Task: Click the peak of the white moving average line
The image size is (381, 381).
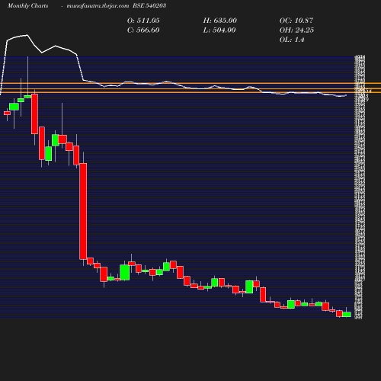Action: point(27,35)
